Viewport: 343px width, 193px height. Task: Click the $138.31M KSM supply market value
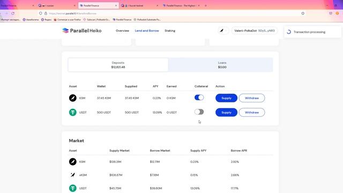pyautogui.click(x=115, y=162)
